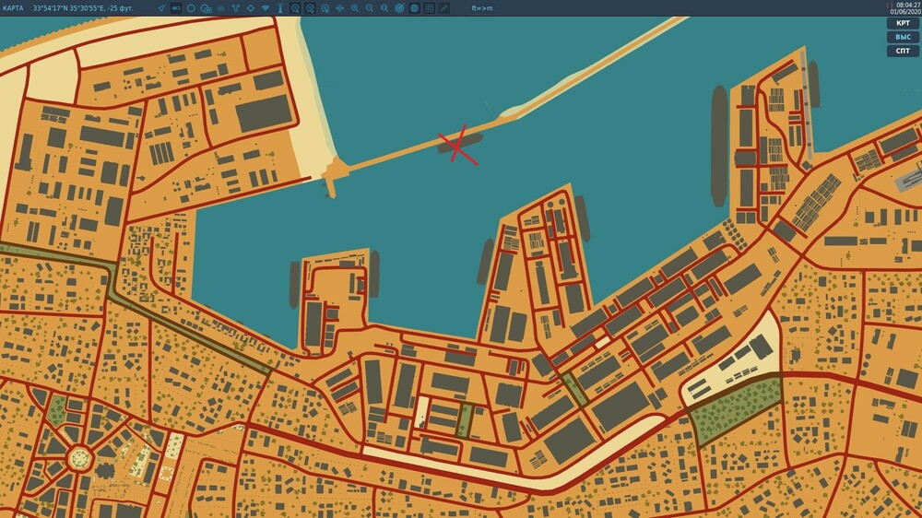This screenshot has height=518, width=922.
Task: Select the circle-with-rectangle tool icon
Action: click(x=206, y=8)
